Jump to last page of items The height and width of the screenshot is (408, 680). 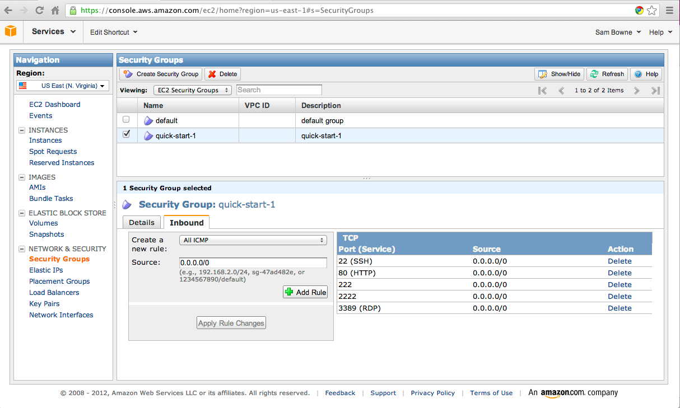[x=656, y=90]
